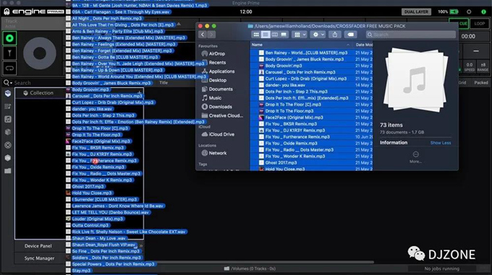This screenshot has height=275, width=492.
Task: Go back in the Finder window
Action: pos(203,35)
